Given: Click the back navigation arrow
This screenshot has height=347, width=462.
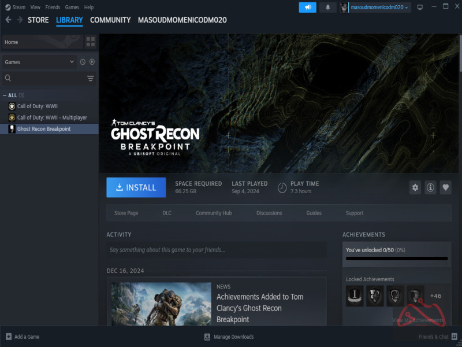Looking at the screenshot, I should pyautogui.click(x=8, y=20).
